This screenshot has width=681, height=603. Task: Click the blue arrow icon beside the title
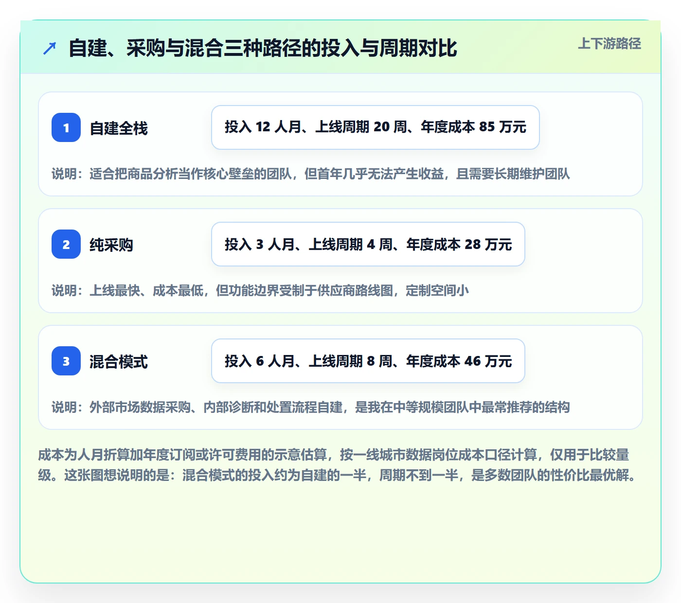(x=50, y=48)
